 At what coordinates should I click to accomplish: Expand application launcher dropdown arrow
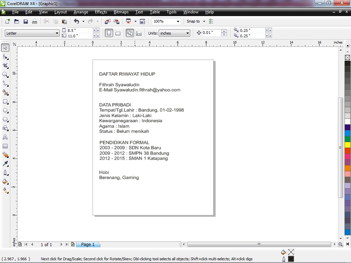(135, 21)
